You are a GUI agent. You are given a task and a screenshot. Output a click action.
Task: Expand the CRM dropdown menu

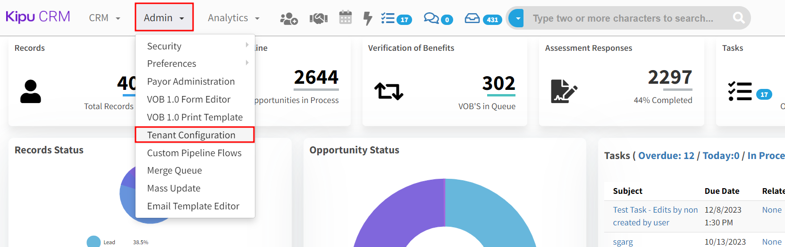pyautogui.click(x=105, y=18)
